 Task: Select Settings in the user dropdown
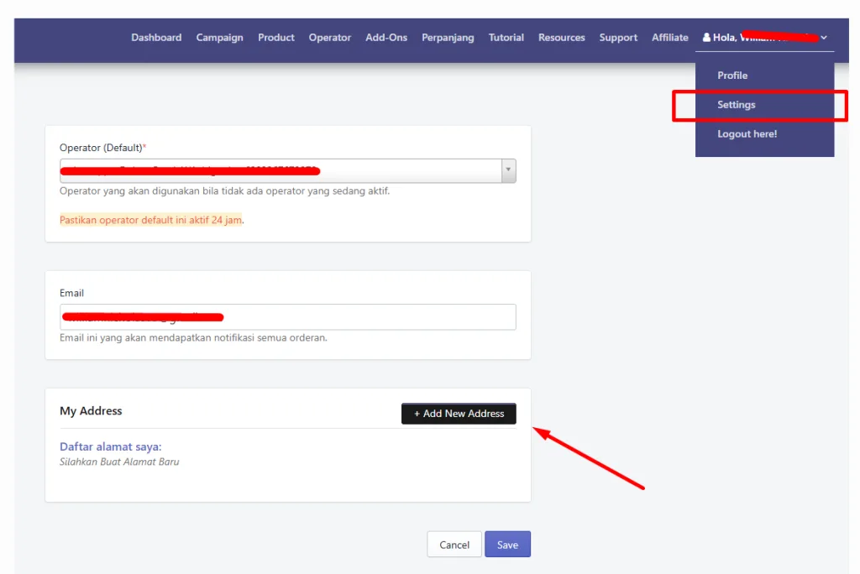click(x=737, y=105)
